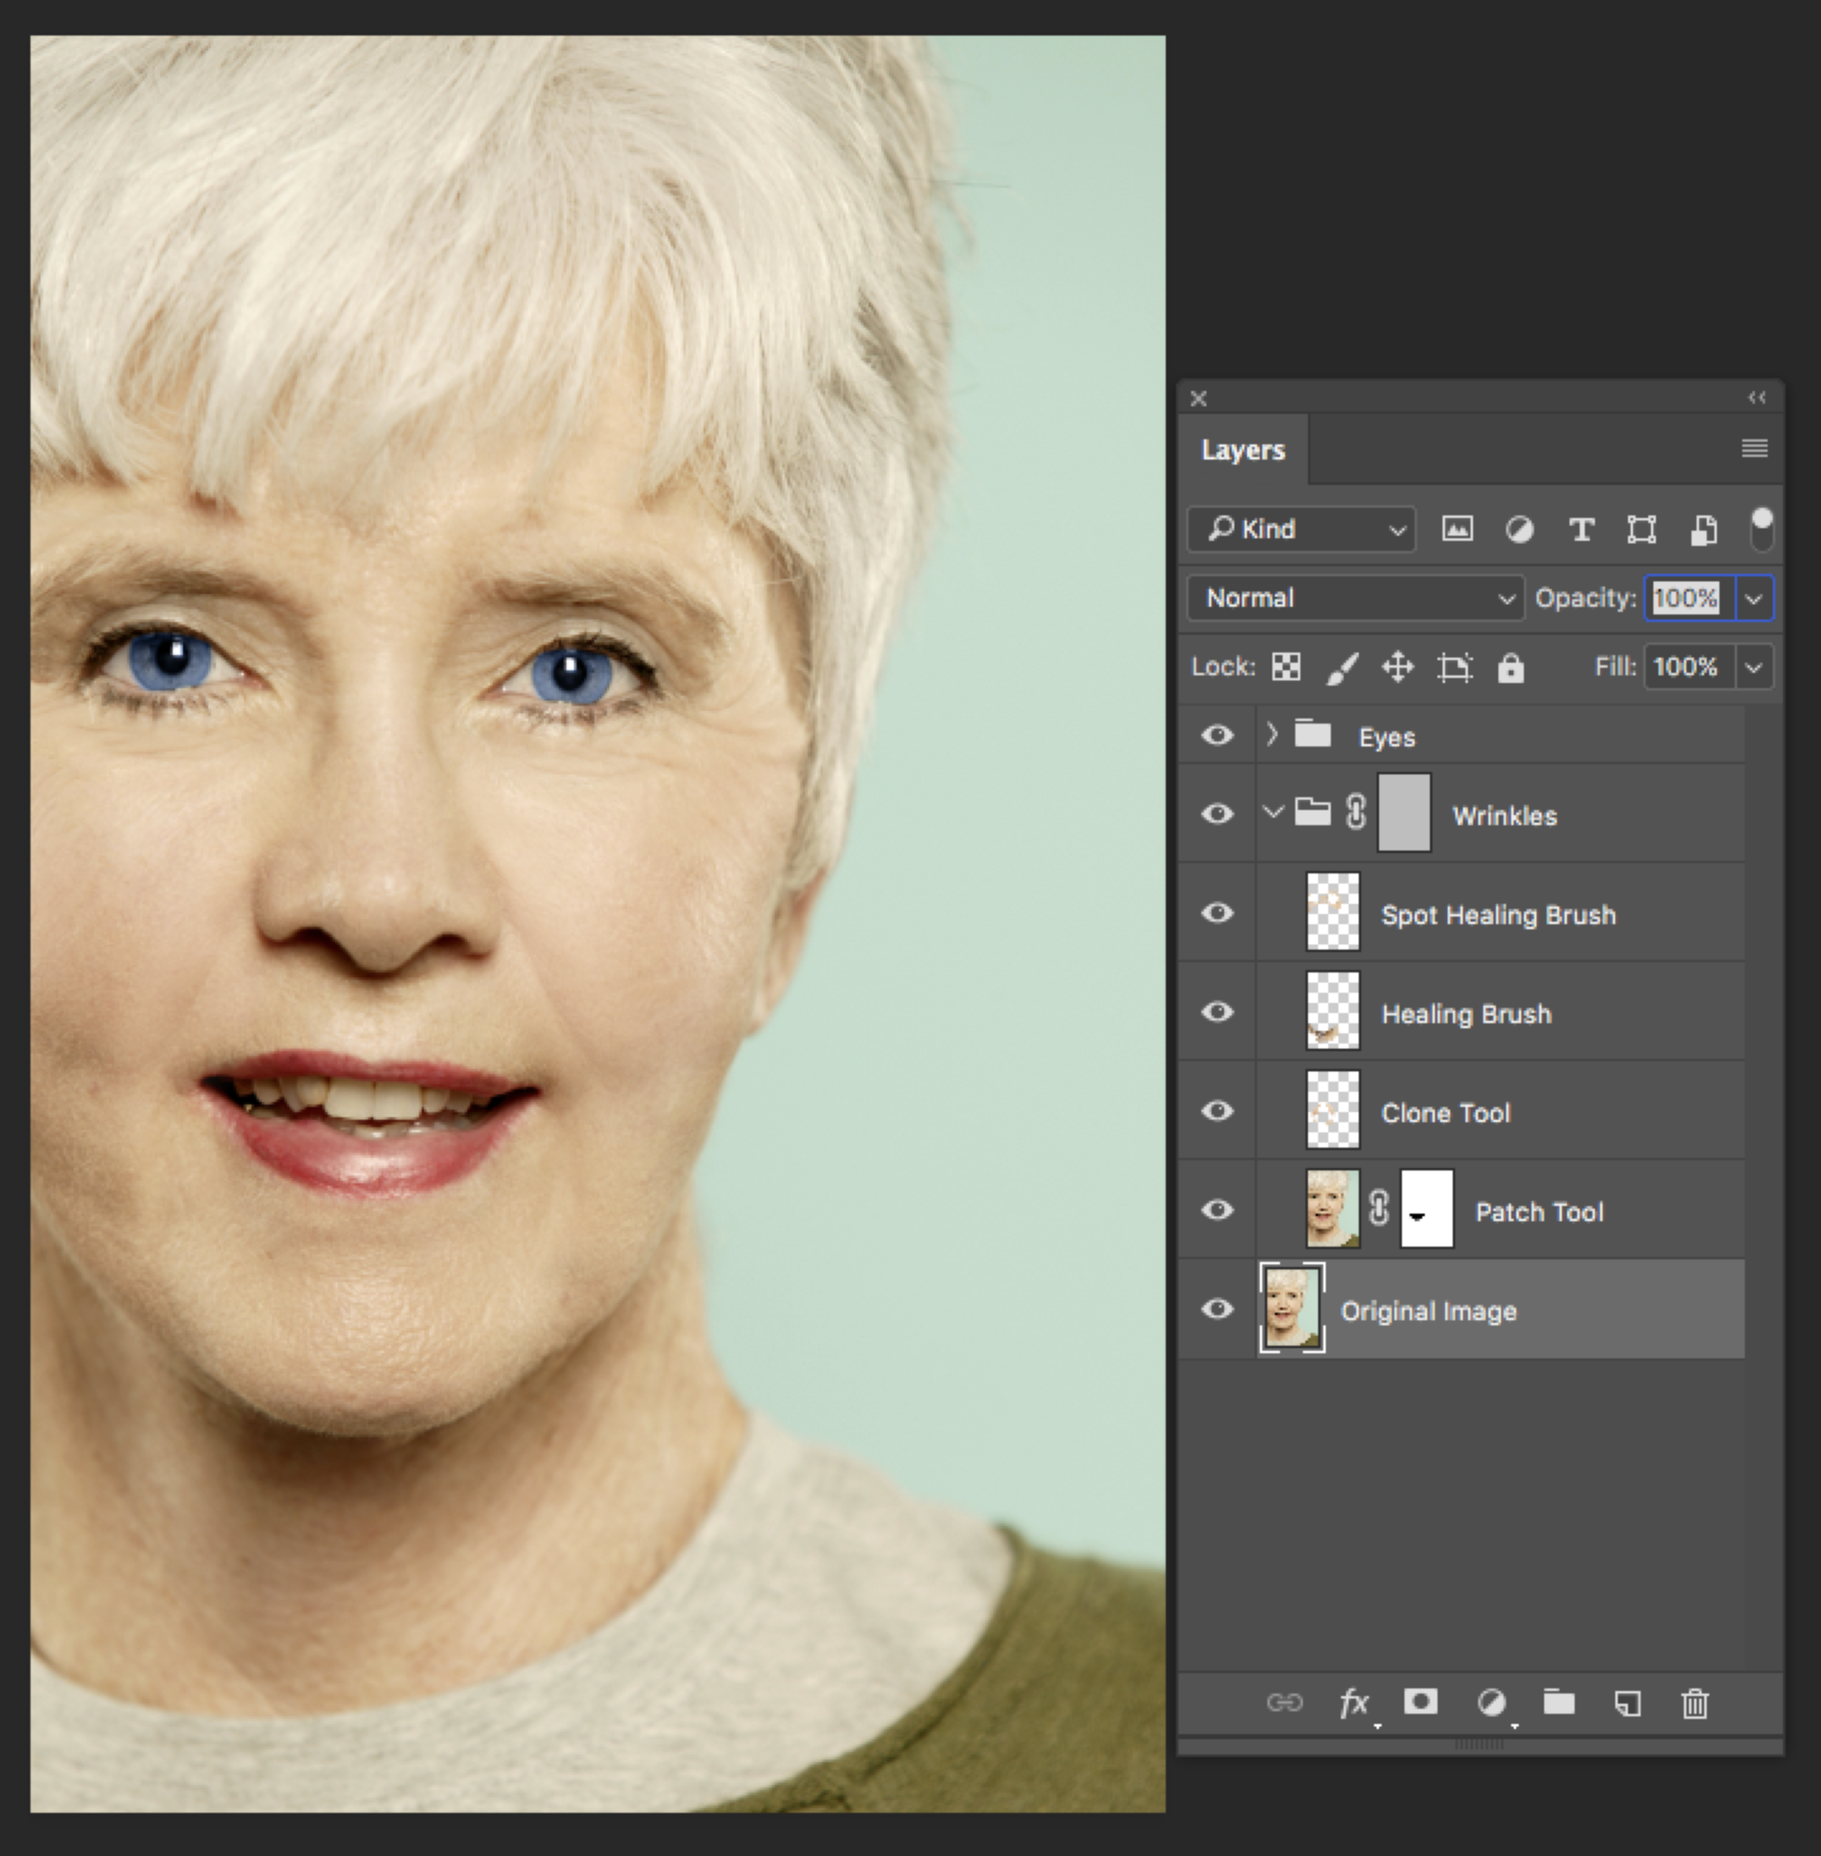Click the Wrinkles group folder icon
Viewport: 1821px width, 1856px height.
point(1312,812)
